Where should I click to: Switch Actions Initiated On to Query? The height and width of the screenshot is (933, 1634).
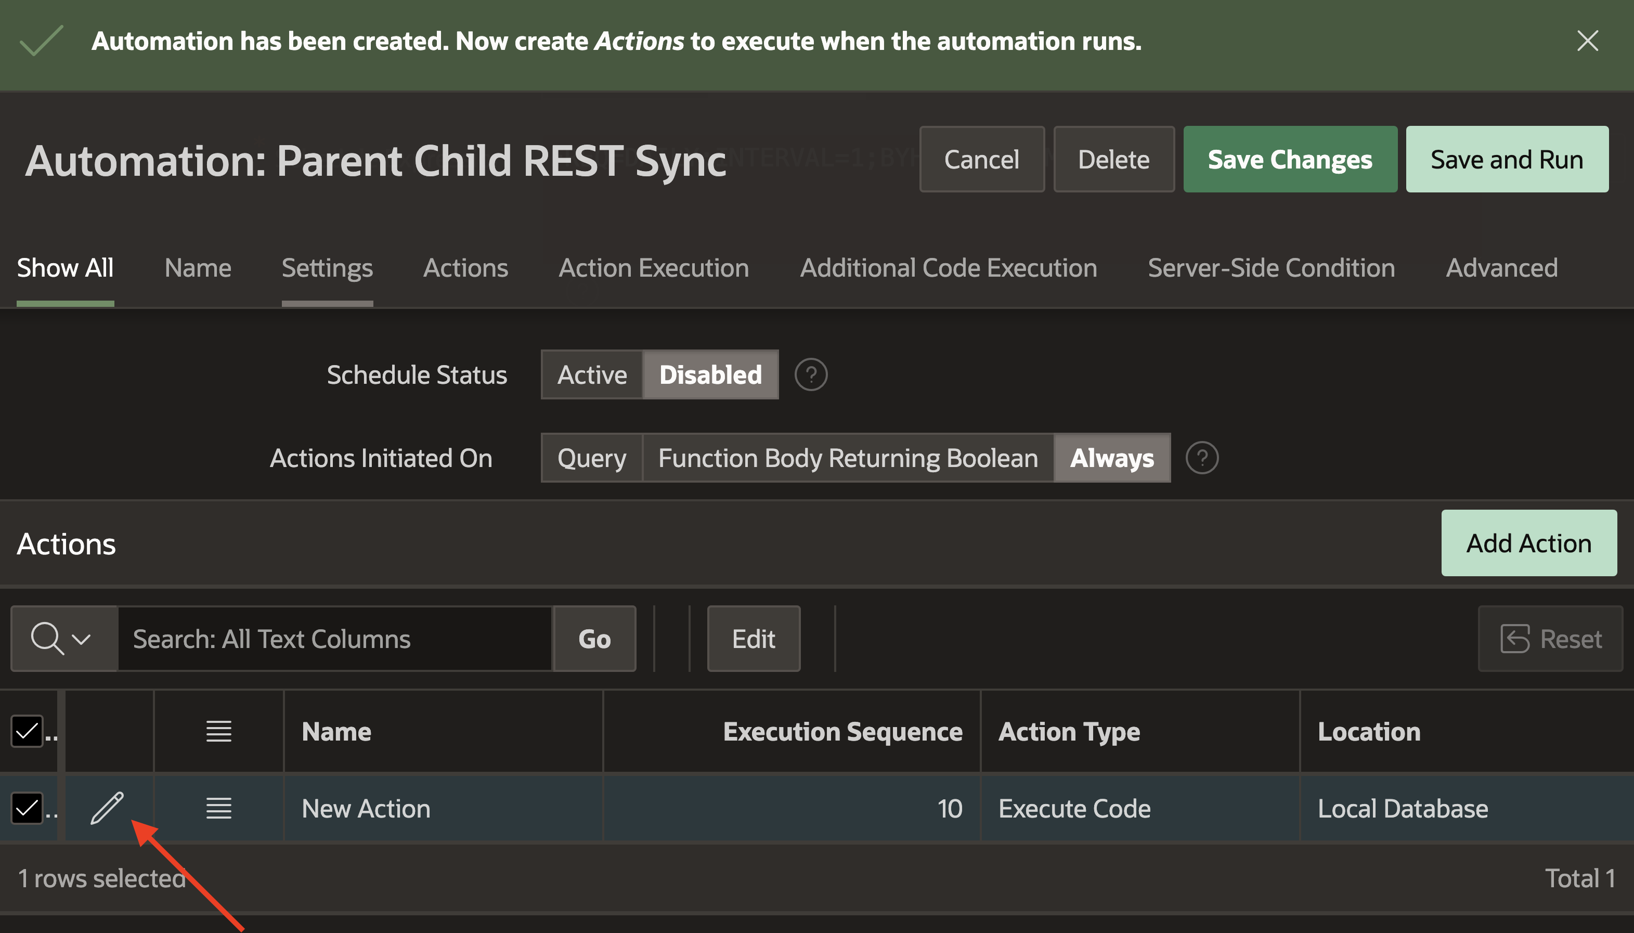[x=591, y=458]
